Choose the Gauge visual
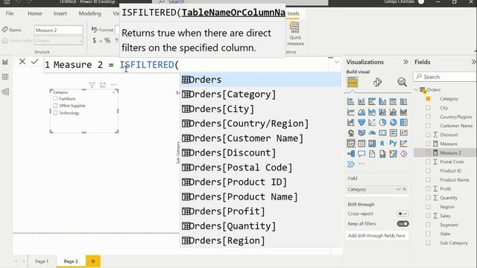 pos(372,133)
